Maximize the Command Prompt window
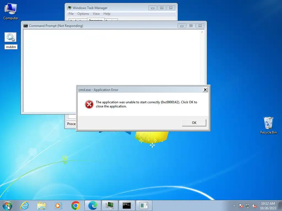 click(191, 26)
